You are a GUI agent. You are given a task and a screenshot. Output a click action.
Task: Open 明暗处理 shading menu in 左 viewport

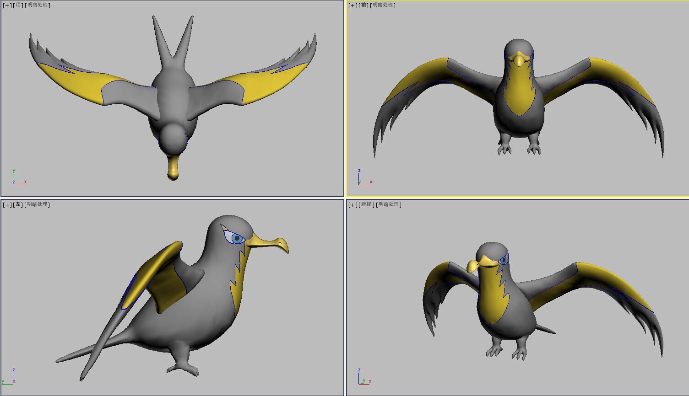point(37,204)
